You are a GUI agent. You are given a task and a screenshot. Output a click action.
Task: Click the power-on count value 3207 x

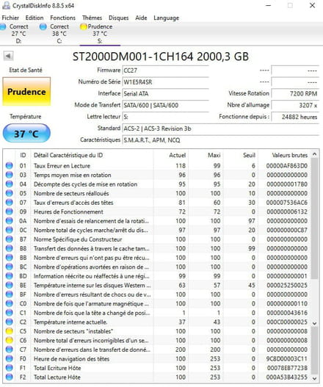coord(295,105)
